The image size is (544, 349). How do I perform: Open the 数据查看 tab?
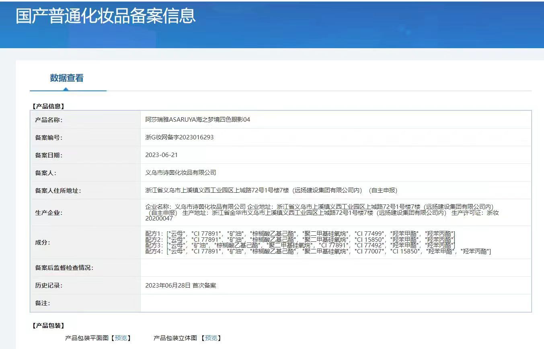67,78
